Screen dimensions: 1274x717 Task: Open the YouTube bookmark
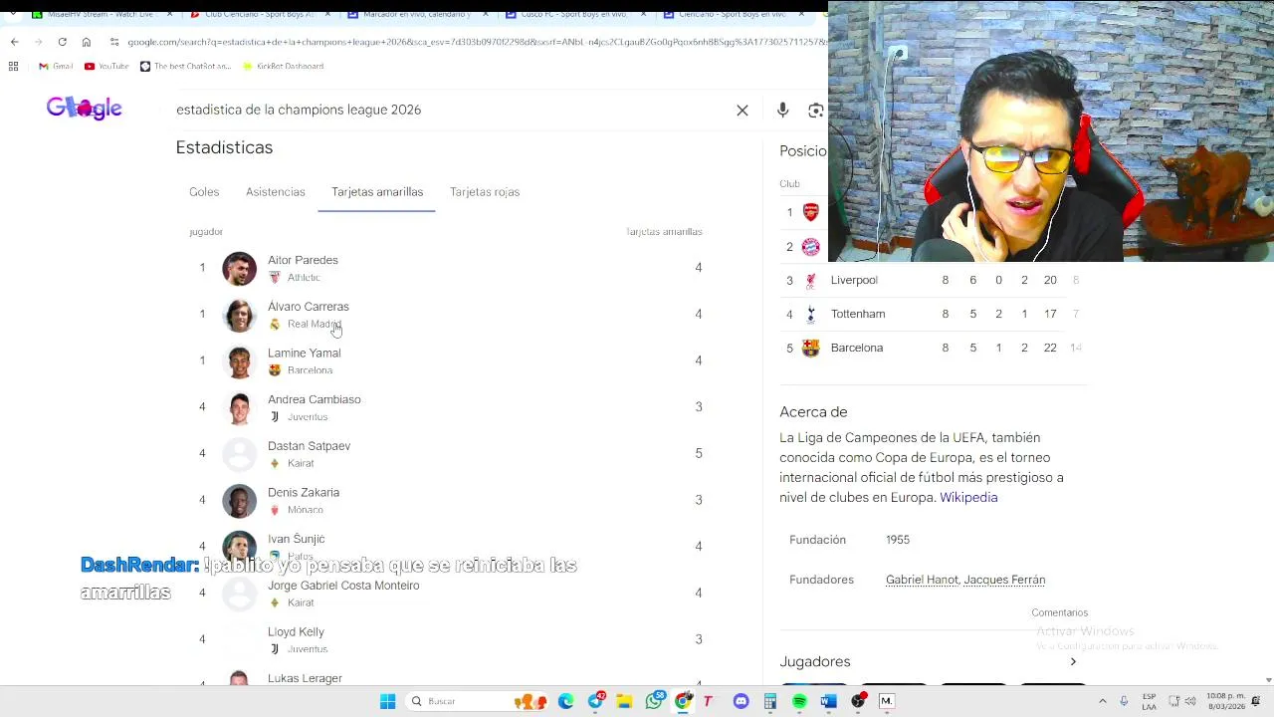106,66
